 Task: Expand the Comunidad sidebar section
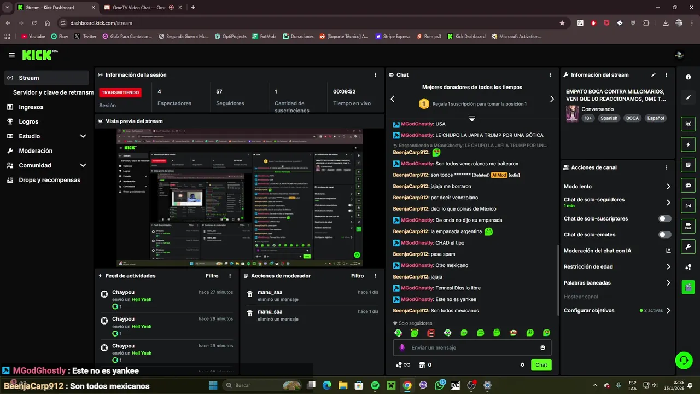(46, 165)
